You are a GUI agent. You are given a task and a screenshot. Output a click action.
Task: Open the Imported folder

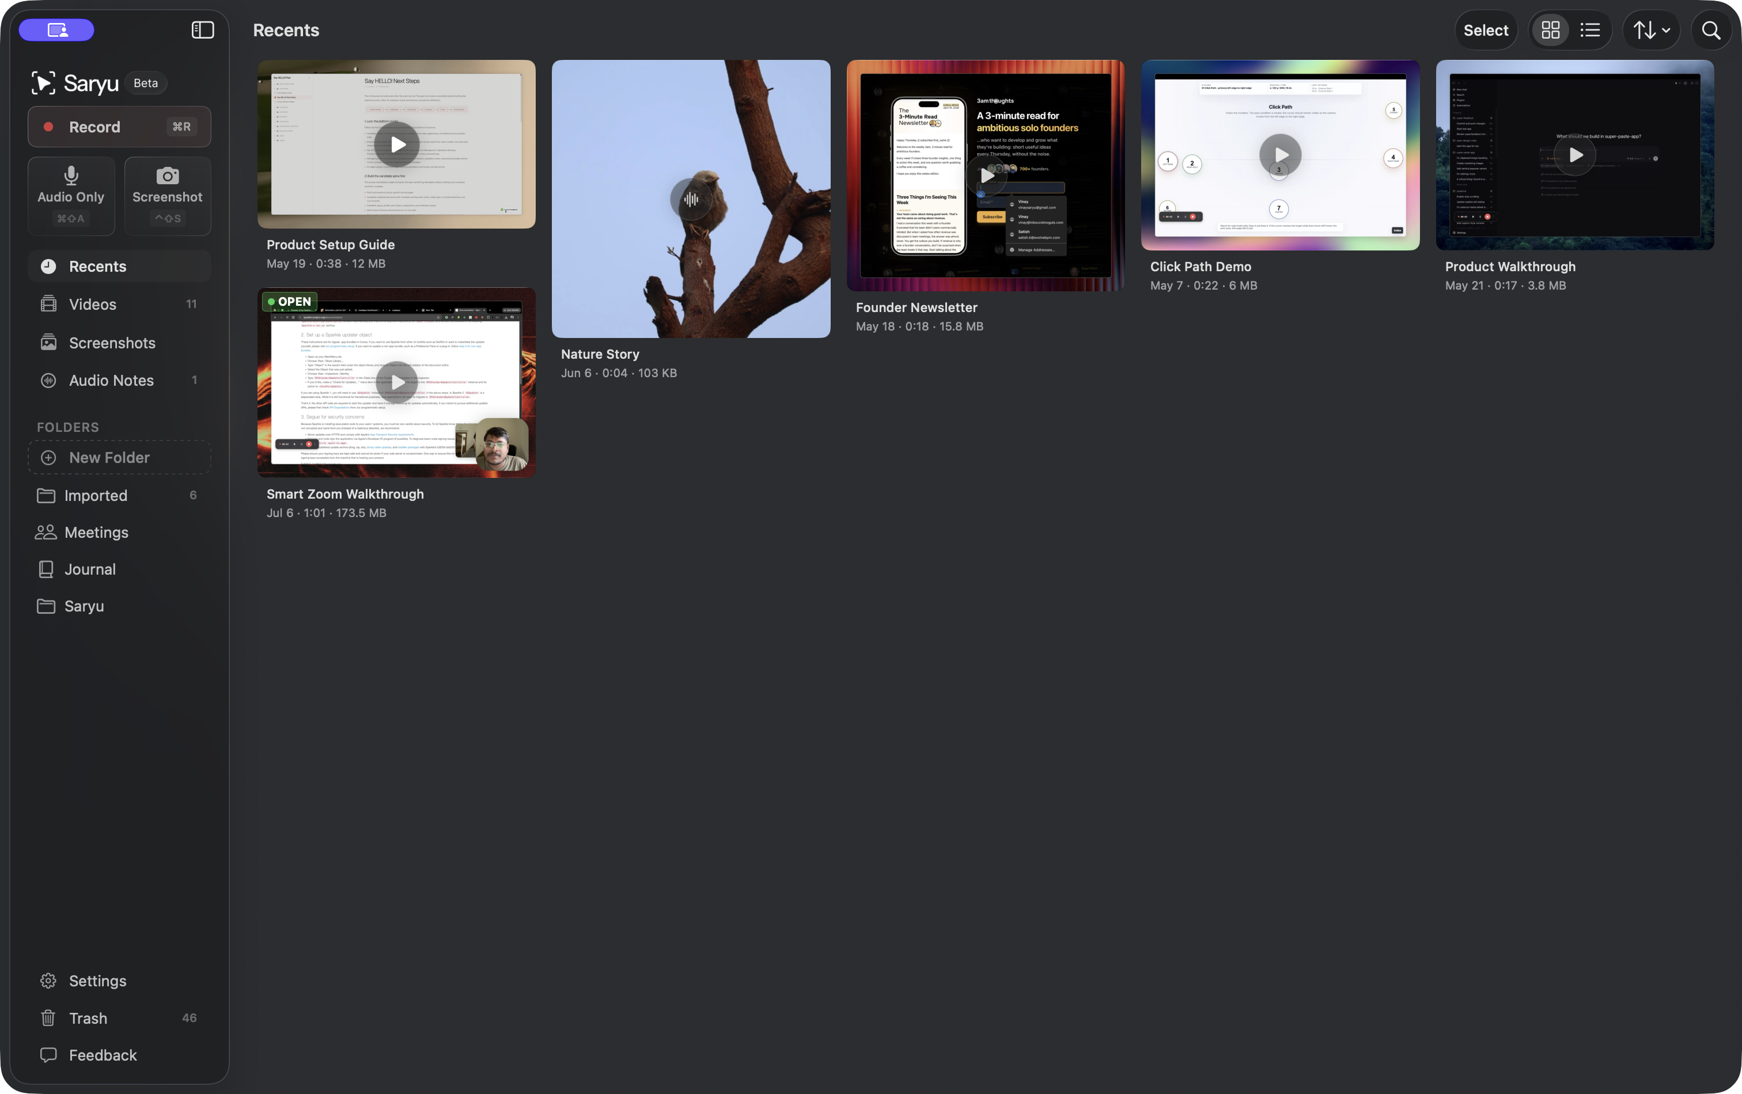coord(119,495)
